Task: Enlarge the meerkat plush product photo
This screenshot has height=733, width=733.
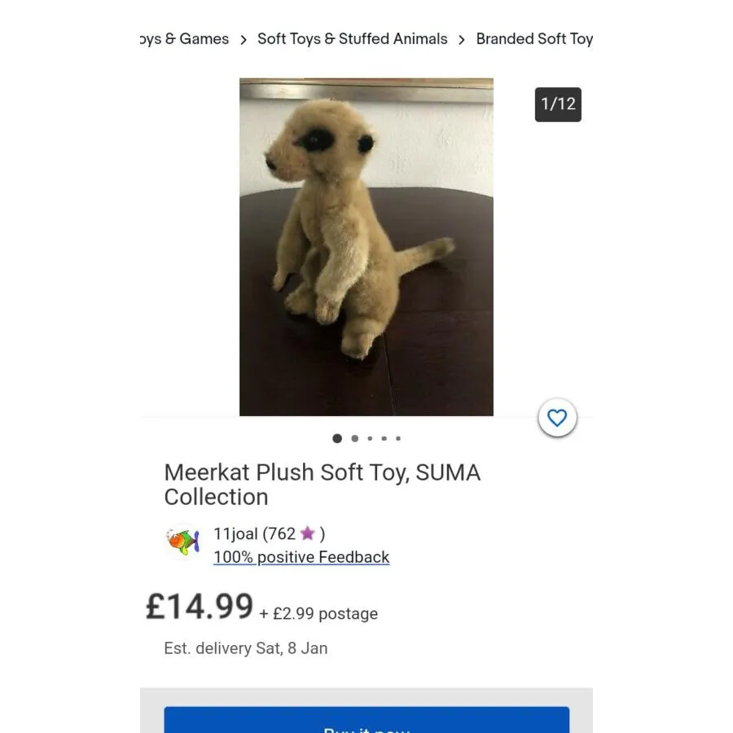Action: point(366,247)
